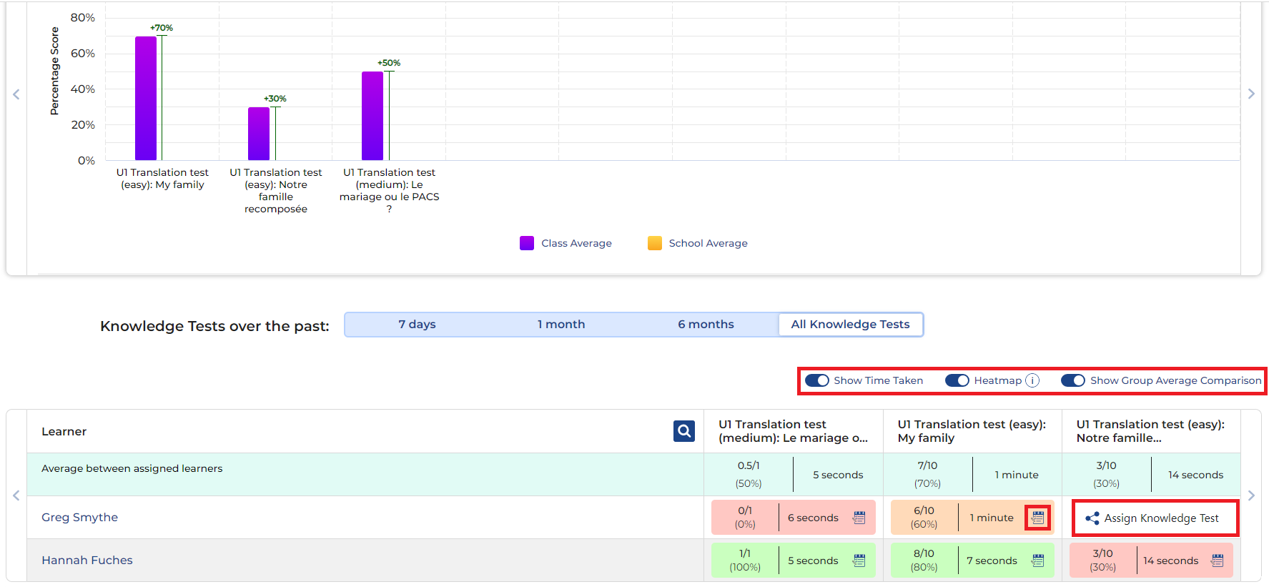The image size is (1269, 587).
Task: Toggle Show Time Taken switch
Action: (x=816, y=380)
